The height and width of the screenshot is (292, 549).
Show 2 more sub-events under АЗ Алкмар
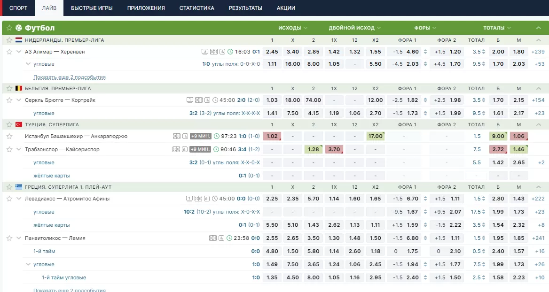(x=70, y=77)
